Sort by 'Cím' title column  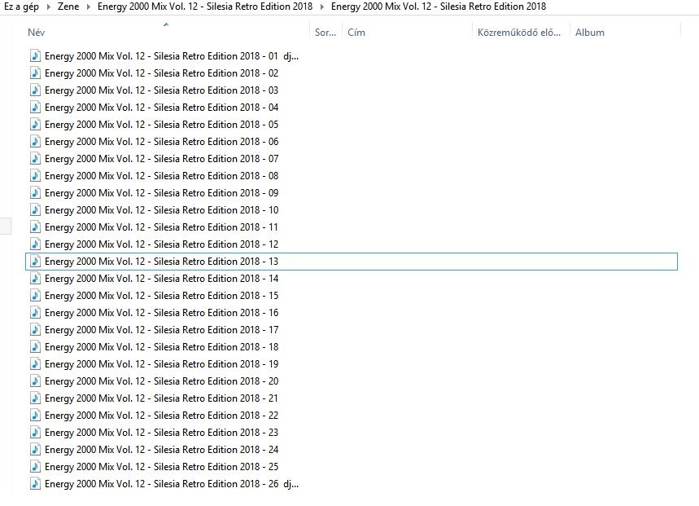click(x=356, y=32)
